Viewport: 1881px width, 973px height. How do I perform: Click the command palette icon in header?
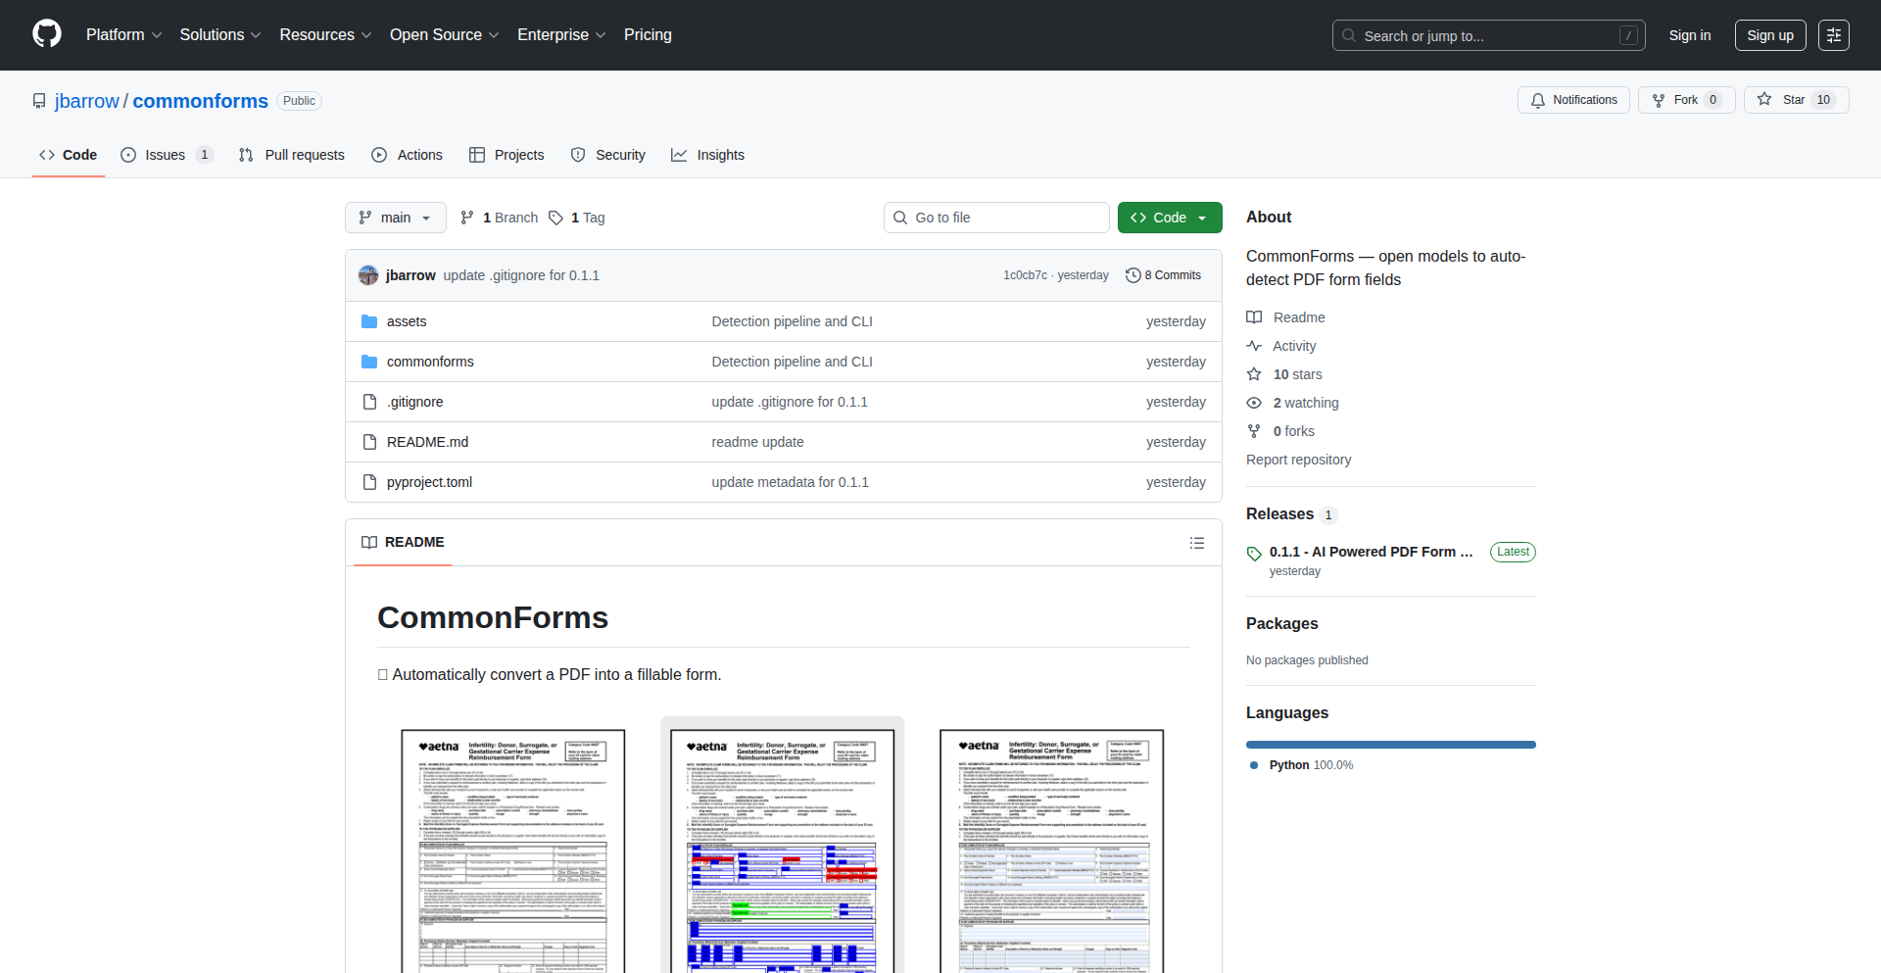click(1833, 35)
